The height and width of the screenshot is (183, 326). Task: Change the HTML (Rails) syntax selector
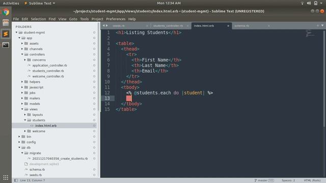click(312, 180)
